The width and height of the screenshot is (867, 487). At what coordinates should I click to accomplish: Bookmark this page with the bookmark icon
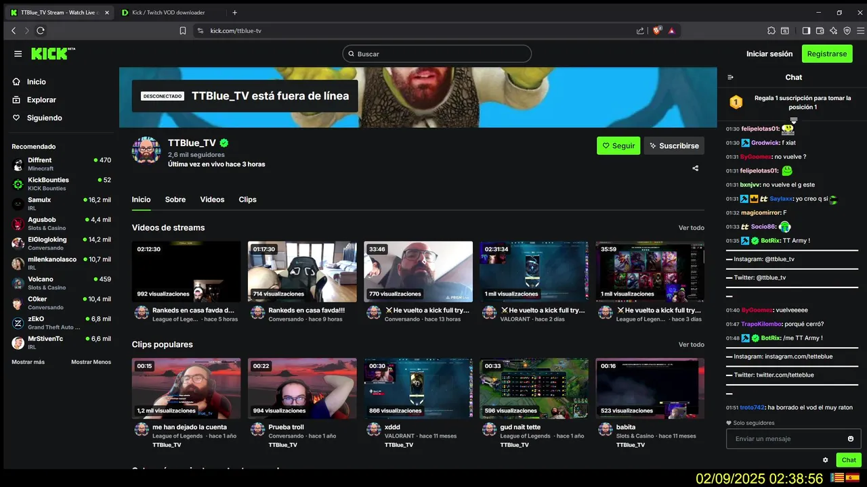coord(182,30)
